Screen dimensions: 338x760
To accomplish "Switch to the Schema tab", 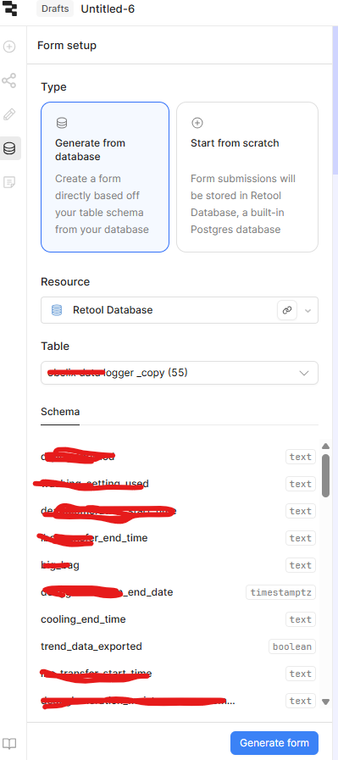I will coord(60,412).
